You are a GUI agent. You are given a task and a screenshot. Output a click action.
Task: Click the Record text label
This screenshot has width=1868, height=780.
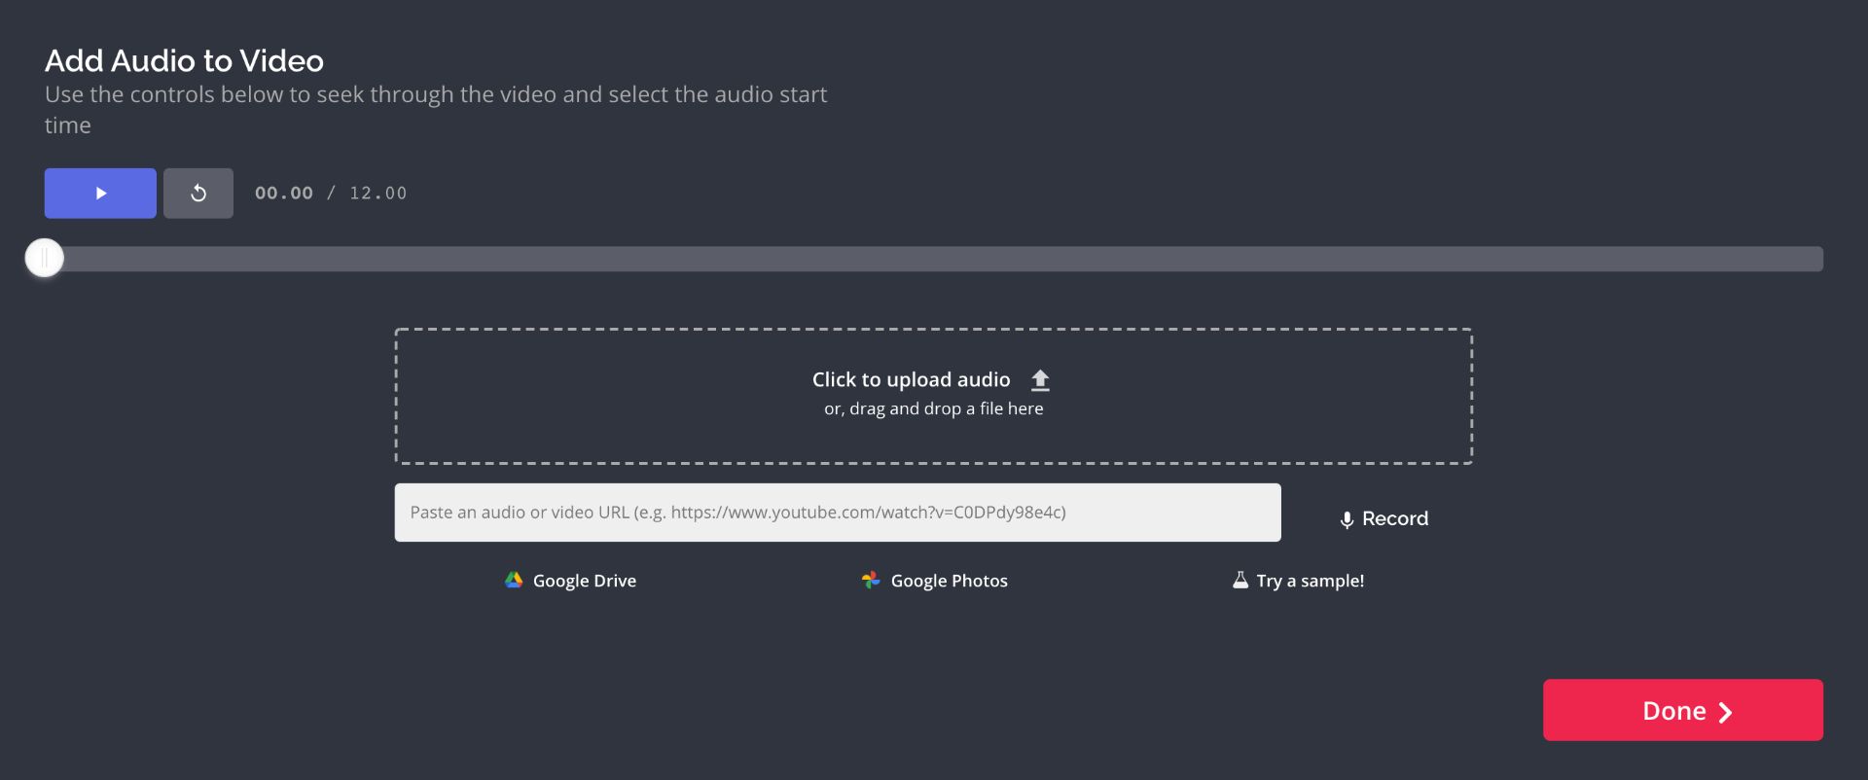[1394, 519]
